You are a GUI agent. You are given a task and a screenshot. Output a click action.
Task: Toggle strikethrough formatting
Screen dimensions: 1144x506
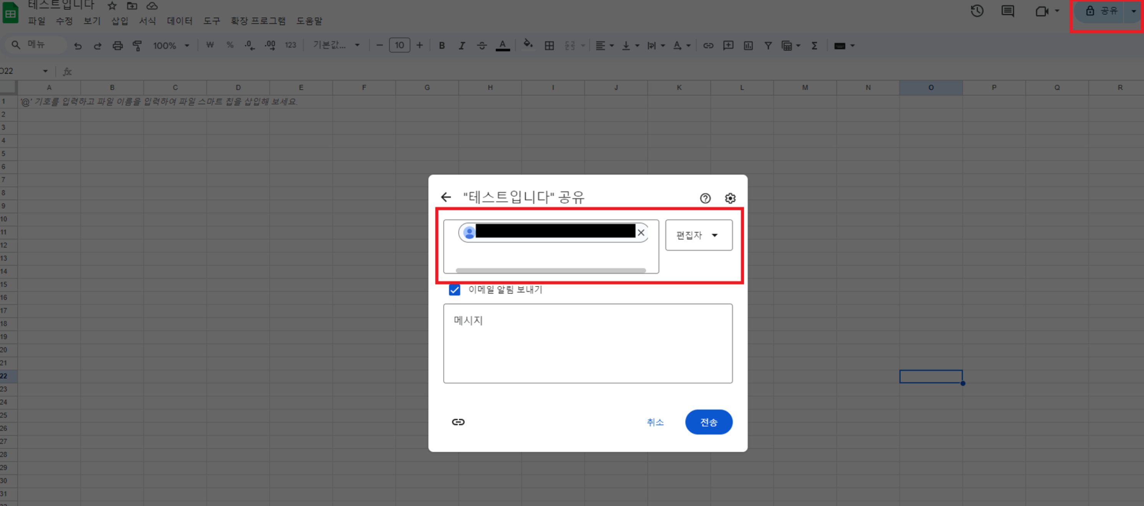click(482, 45)
